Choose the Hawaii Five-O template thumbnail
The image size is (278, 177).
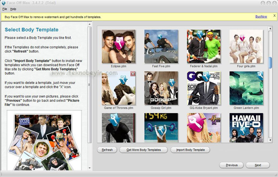246,128
